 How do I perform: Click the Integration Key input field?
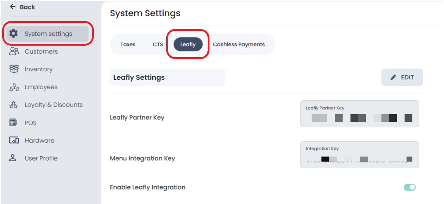coord(360,155)
